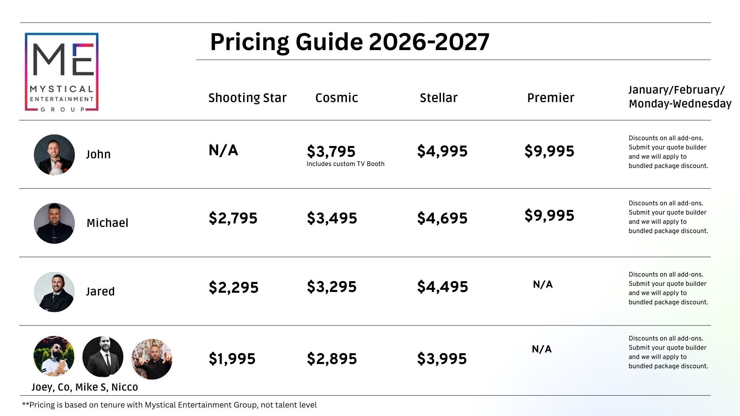Click the bearded DJ photo with sunglasses
This screenshot has width=740, height=416.
[54, 356]
